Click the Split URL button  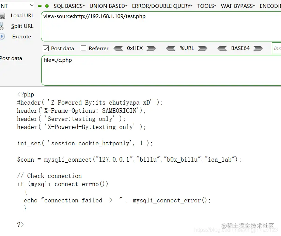pos(22,26)
